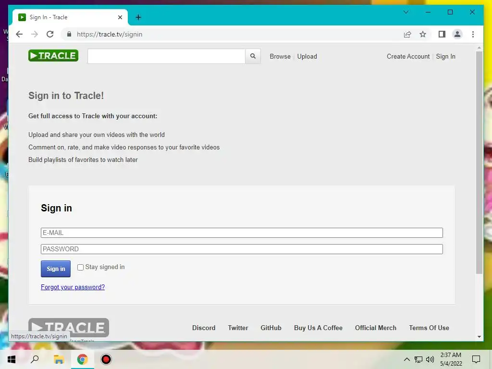492x369 pixels.
Task: Open the notification center icon
Action: point(476,359)
